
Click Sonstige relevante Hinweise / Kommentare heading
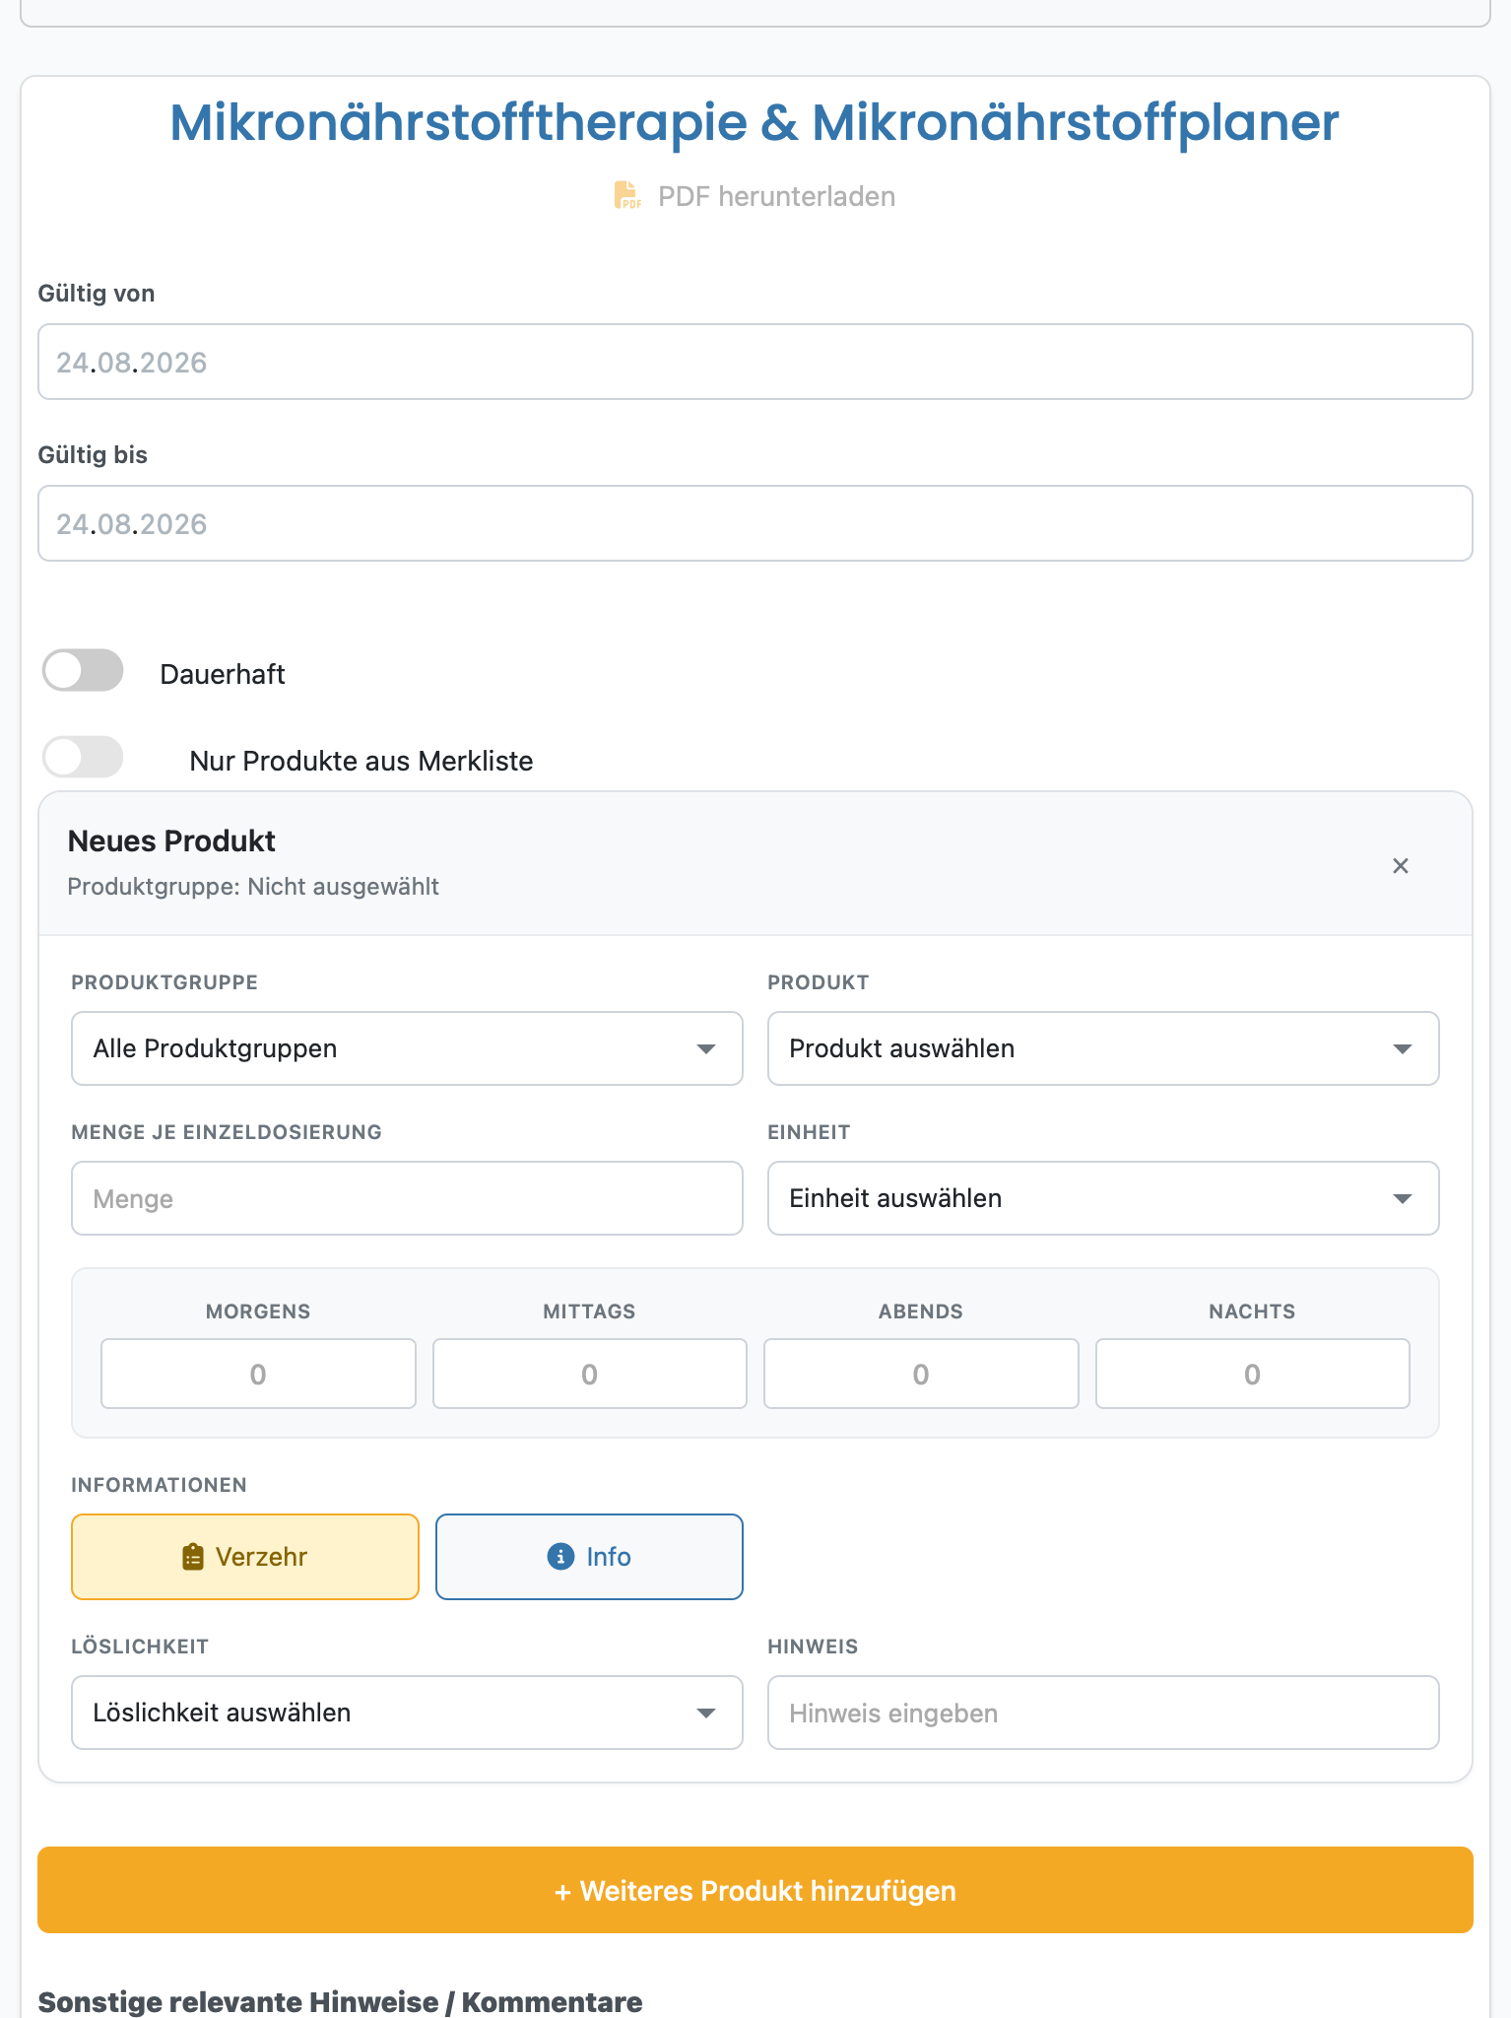[x=340, y=2001]
